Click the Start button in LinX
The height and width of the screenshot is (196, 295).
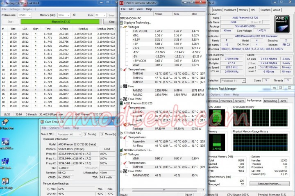11,22
